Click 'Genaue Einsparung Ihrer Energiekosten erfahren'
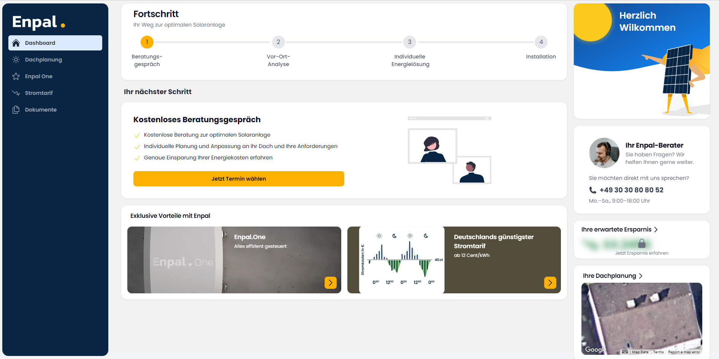Image resolution: width=719 pixels, height=359 pixels. click(x=208, y=157)
